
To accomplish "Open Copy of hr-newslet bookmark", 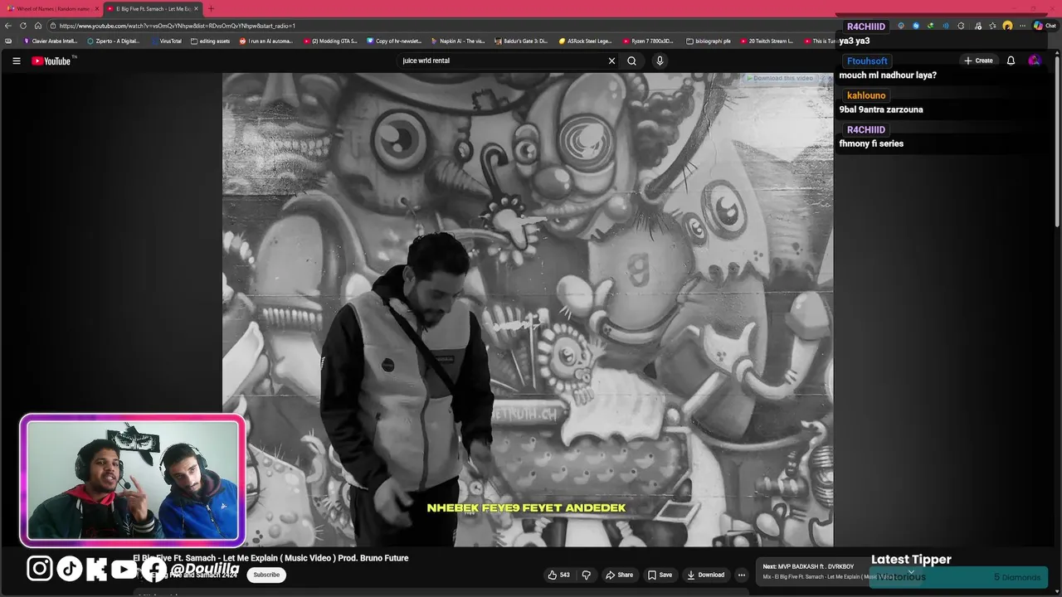I will pyautogui.click(x=394, y=41).
